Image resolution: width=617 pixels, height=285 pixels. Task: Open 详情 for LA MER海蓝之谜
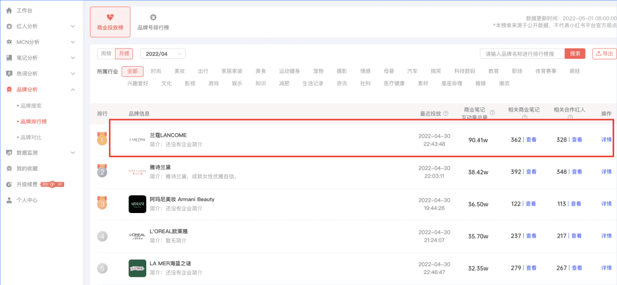[606, 268]
